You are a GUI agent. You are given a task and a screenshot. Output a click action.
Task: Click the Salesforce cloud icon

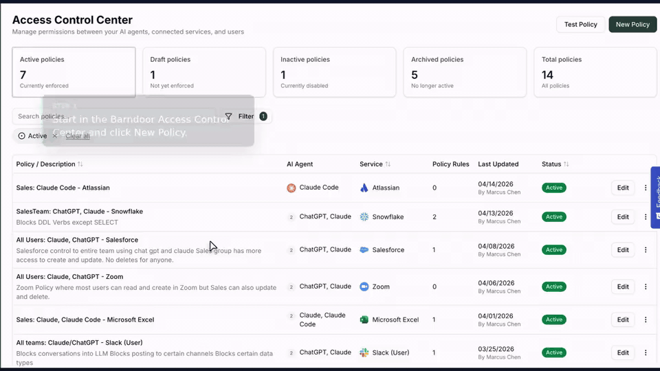coord(364,249)
